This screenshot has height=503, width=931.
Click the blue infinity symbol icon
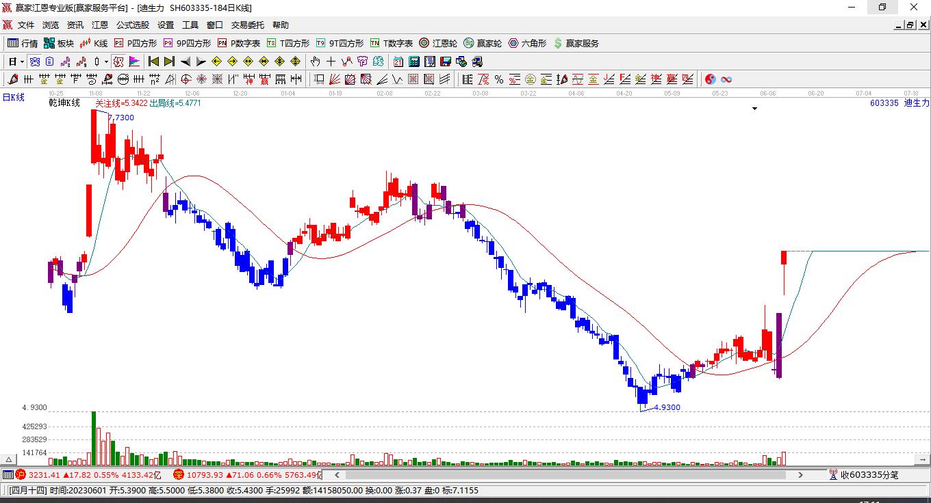pos(726,79)
